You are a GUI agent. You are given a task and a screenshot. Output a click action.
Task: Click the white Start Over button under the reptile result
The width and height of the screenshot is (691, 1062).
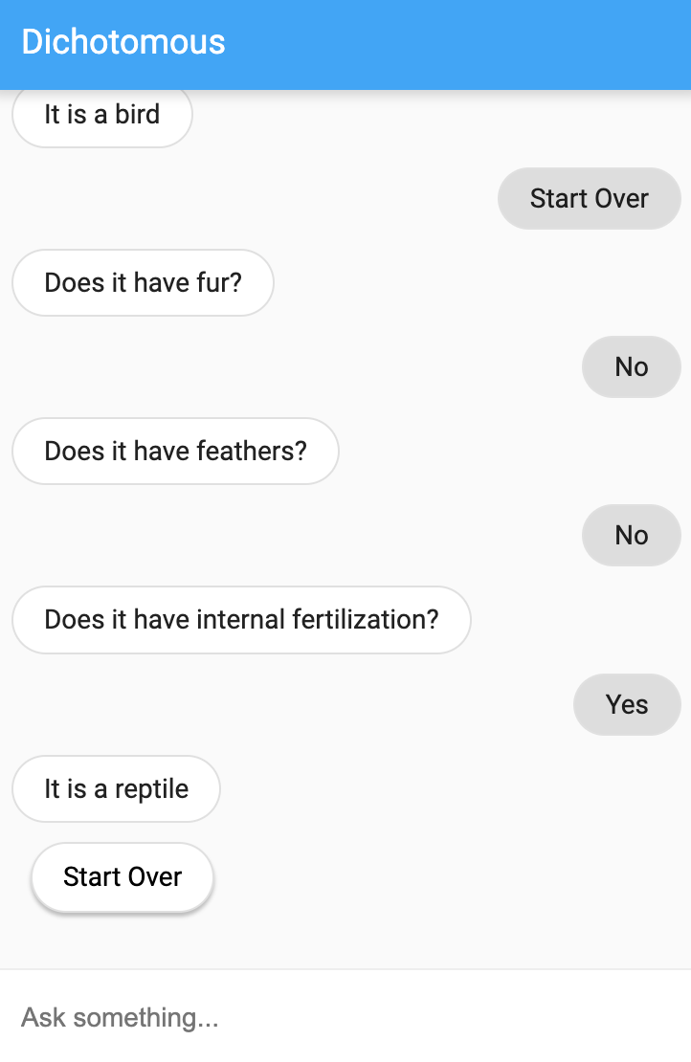(x=123, y=877)
